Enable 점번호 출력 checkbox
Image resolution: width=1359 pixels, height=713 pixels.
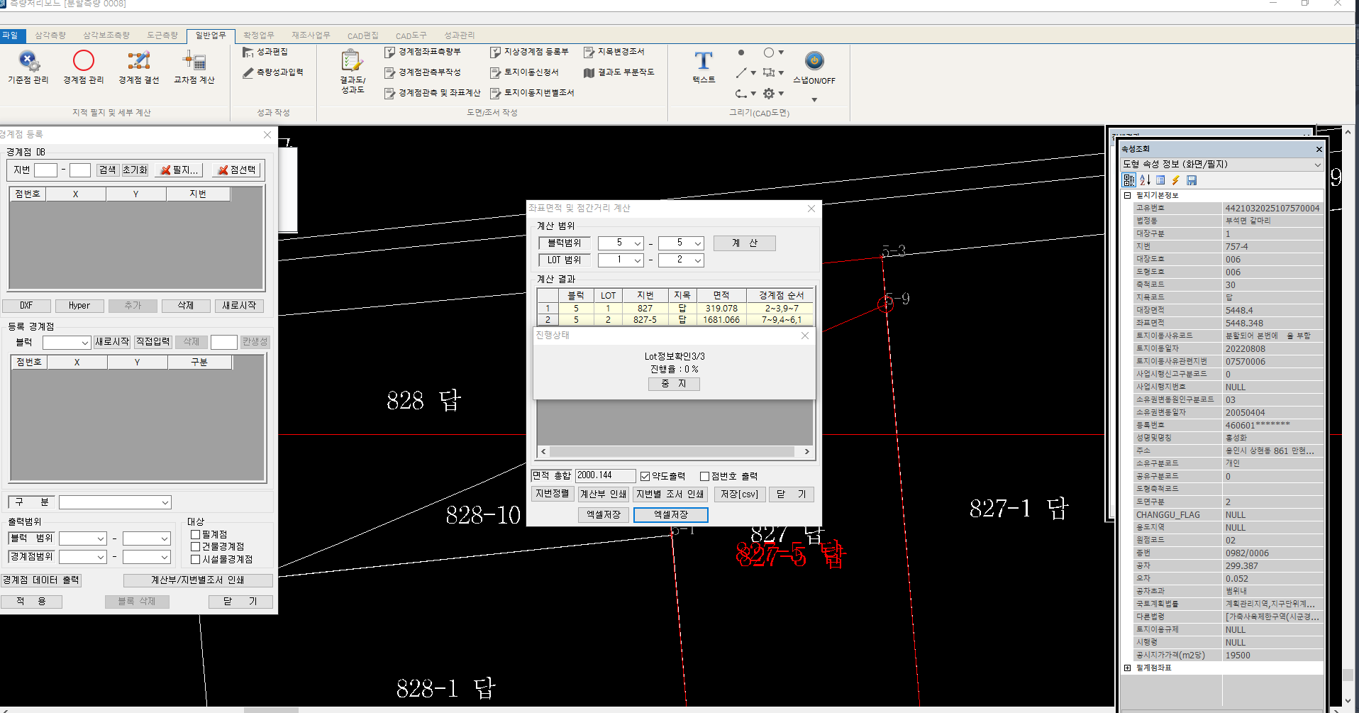[x=704, y=476]
